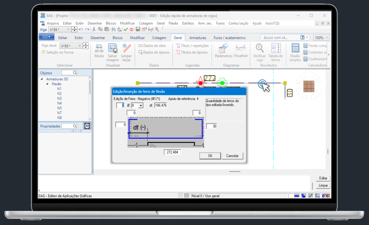Click the Visualizar diagramas icon
This screenshot has width=369, height=225.
click(x=240, y=50)
